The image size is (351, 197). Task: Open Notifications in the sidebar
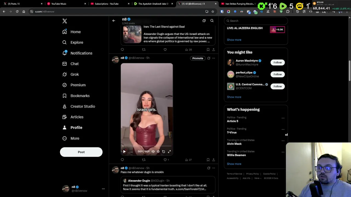[x=77, y=53]
